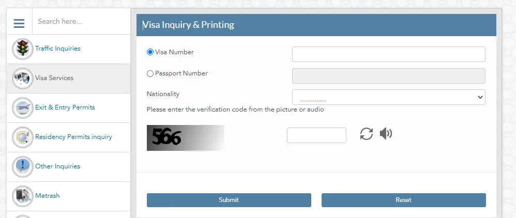Viewport: 516px width, 218px height.
Task: Click the Search here field
Action: [81, 21]
